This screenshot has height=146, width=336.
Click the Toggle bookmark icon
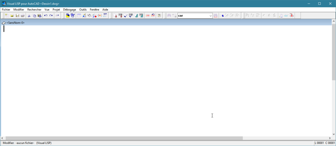pyautogui.click(x=223, y=16)
